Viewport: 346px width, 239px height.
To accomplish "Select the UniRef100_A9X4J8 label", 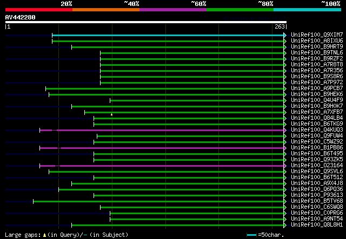I will point(317,183).
